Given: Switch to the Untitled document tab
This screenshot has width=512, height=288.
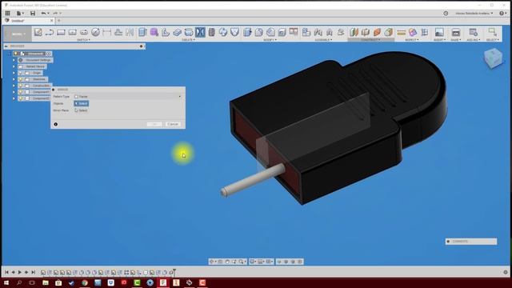Looking at the screenshot, I should tap(28, 21).
